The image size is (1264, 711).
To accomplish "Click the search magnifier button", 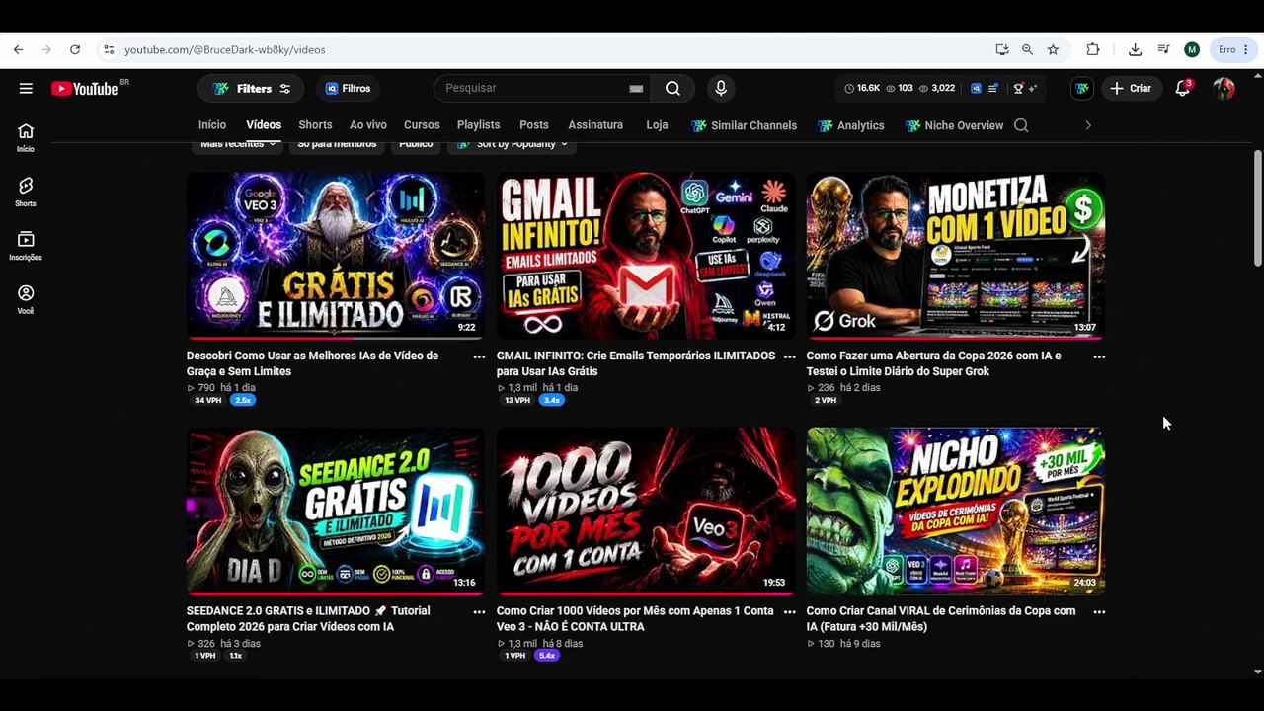I will (x=672, y=88).
